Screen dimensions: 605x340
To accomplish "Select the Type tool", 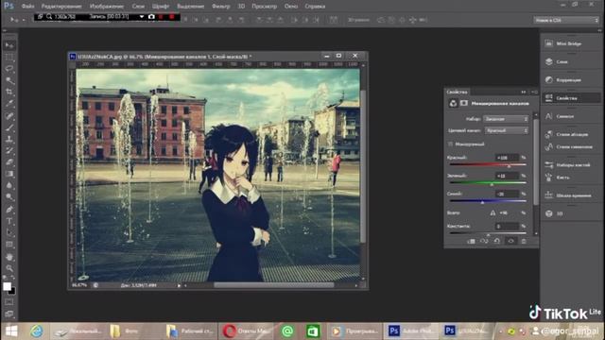I will tap(9, 221).
